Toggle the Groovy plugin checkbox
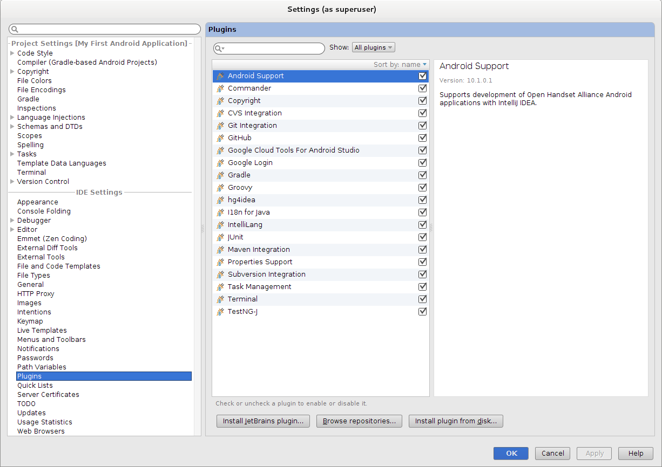This screenshot has width=662, height=467. [423, 188]
